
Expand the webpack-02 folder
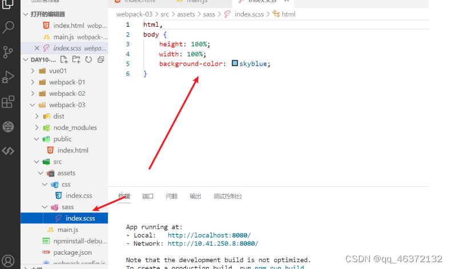tap(33, 93)
